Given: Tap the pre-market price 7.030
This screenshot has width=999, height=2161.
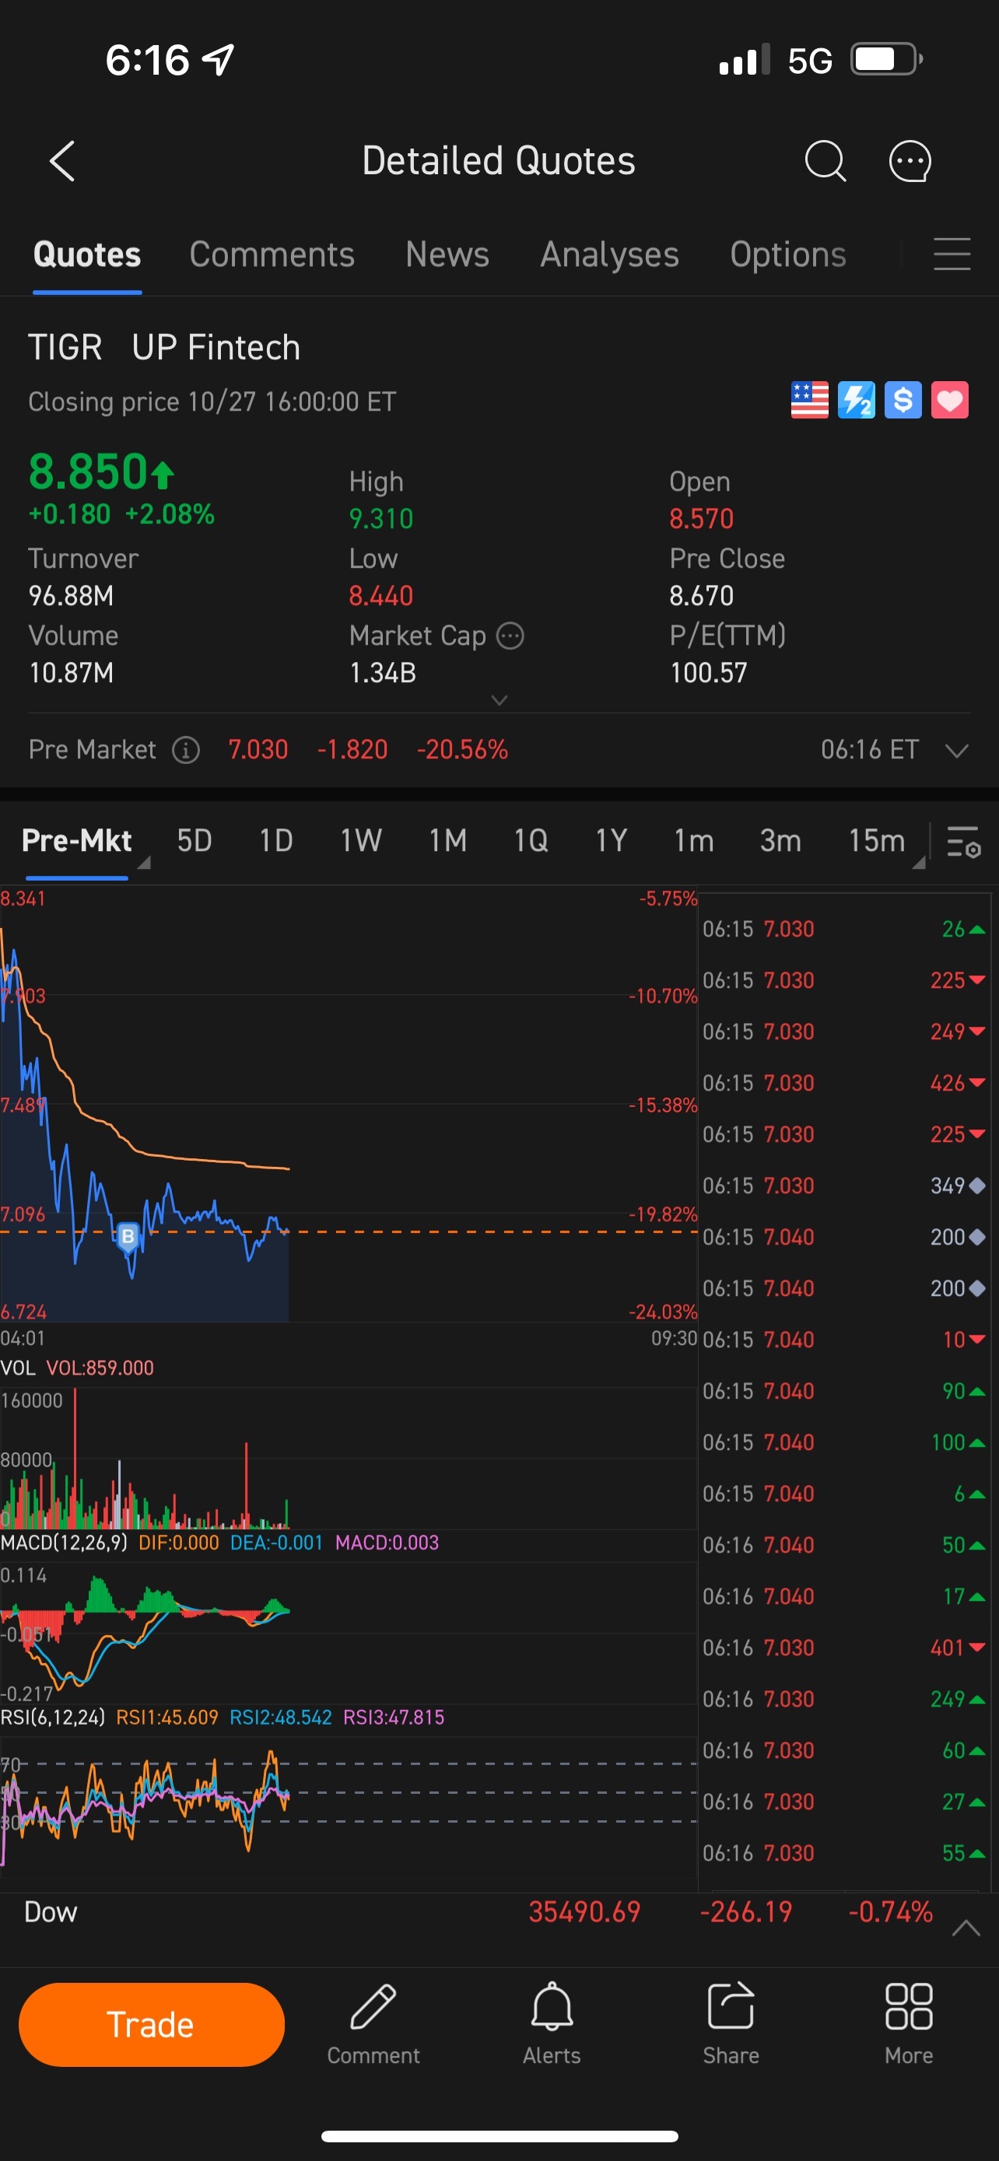Looking at the screenshot, I should point(258,749).
